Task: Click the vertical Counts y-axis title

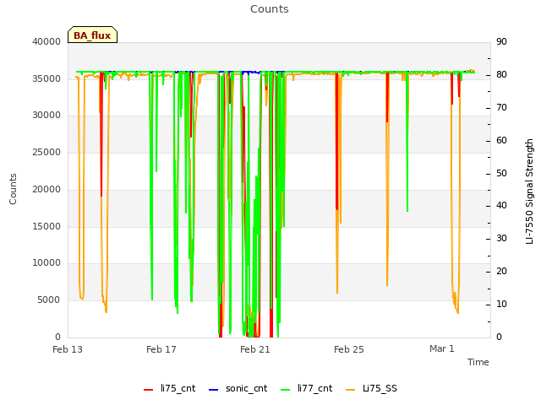Action: 13,189
